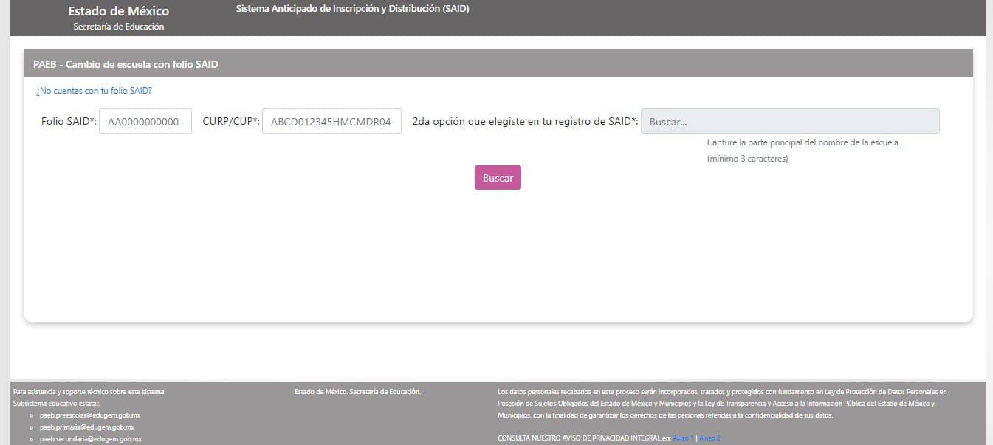993x445 pixels.
Task: Click the 'Folio SAID*:' label
Action: tap(69, 122)
